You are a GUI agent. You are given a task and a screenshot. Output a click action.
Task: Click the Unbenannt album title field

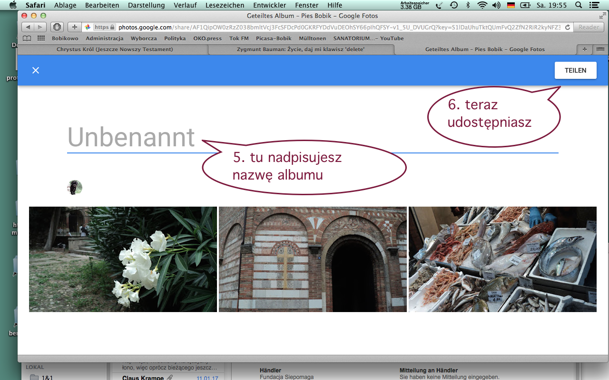(x=131, y=138)
